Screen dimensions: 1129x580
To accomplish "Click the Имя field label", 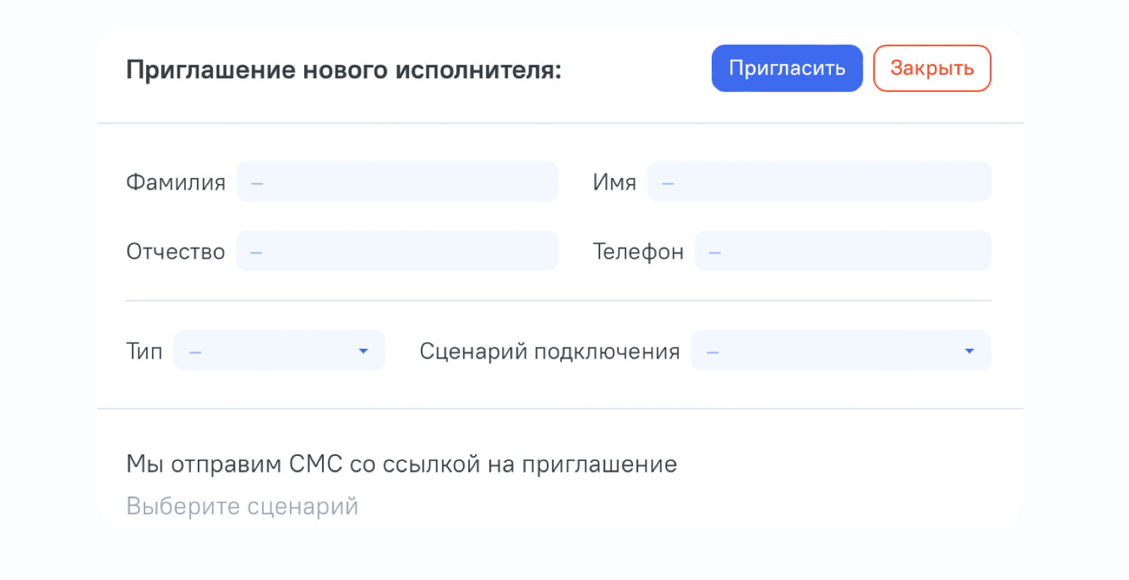I will pos(614,182).
